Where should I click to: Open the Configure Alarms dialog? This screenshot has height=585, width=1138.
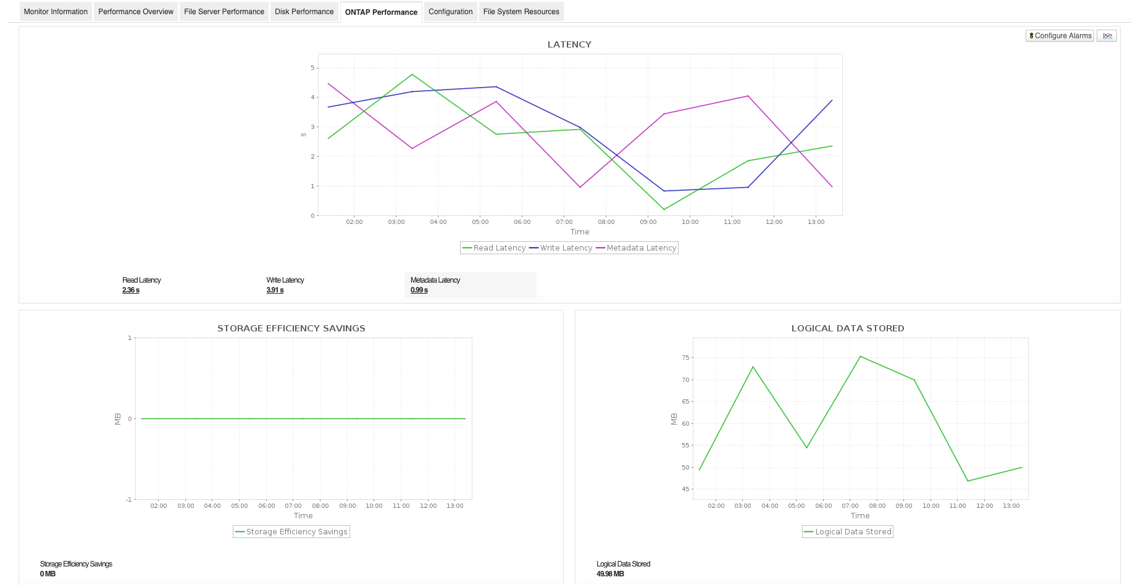[1060, 36]
